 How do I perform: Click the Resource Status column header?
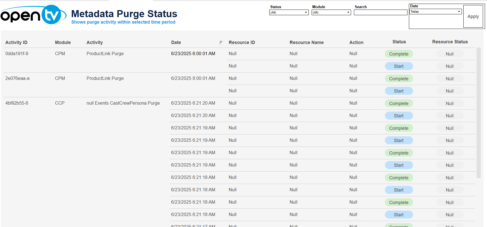pos(449,42)
